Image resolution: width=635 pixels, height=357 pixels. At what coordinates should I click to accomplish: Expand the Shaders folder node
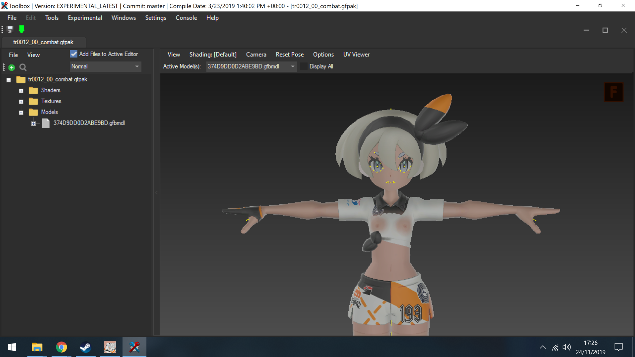pos(21,91)
